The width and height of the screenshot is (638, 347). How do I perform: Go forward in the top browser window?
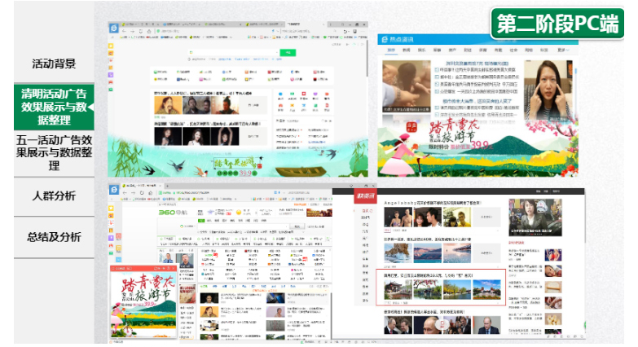coord(133,31)
